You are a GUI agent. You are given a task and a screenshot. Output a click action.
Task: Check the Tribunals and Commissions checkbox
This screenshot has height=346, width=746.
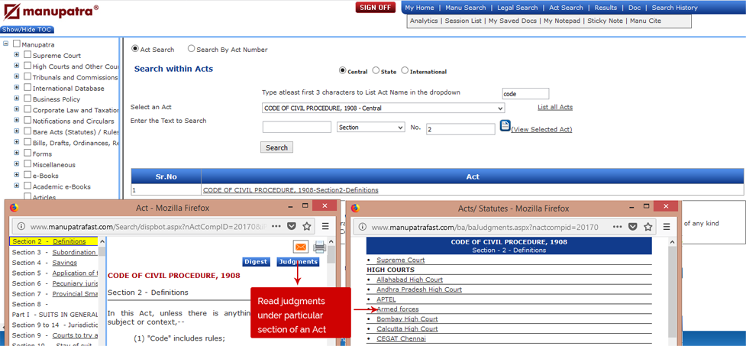(x=27, y=76)
